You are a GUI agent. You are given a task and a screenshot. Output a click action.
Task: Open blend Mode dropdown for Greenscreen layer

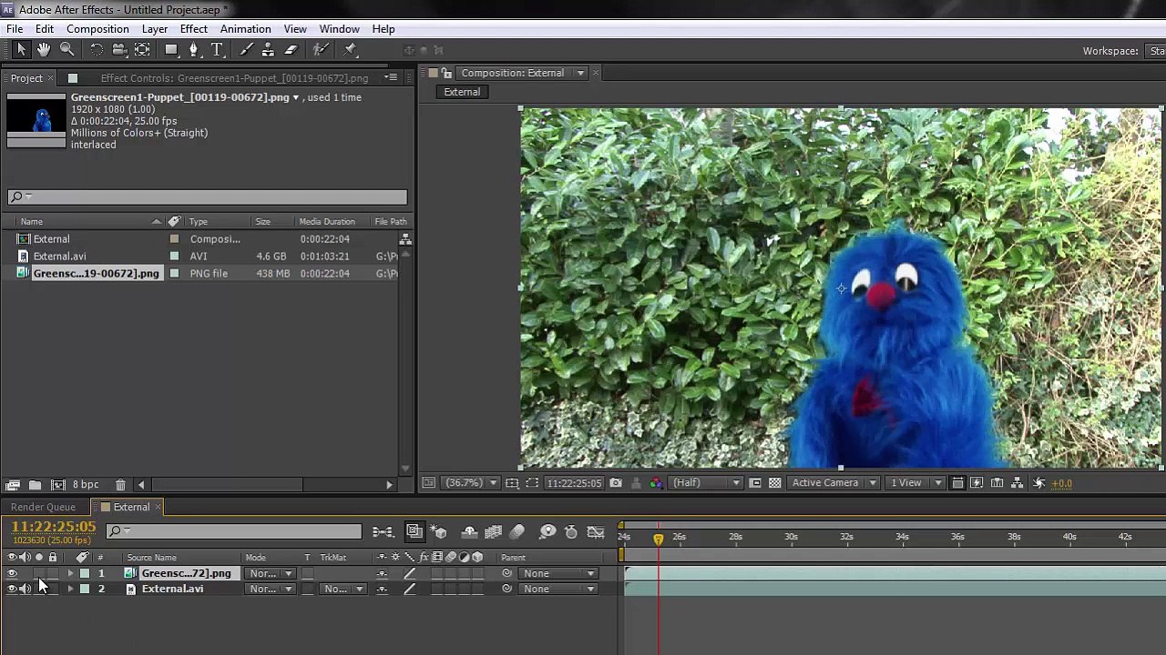point(271,574)
